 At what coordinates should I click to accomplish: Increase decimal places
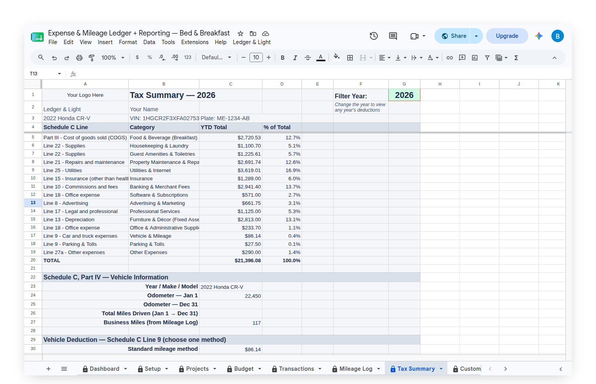click(175, 58)
